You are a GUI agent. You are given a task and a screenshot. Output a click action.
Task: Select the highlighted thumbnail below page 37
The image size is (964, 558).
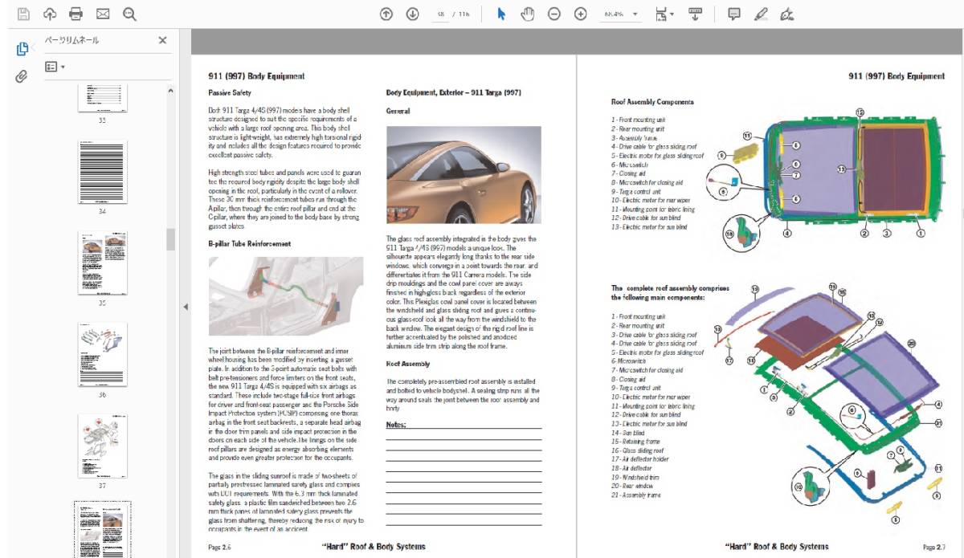(102, 530)
